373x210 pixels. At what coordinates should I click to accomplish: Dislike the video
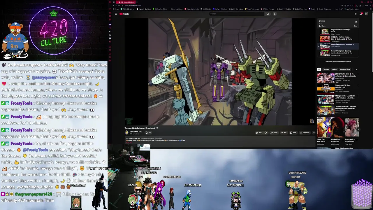[265, 133]
